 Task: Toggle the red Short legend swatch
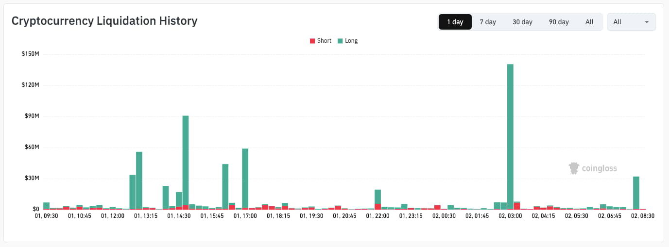(x=312, y=41)
